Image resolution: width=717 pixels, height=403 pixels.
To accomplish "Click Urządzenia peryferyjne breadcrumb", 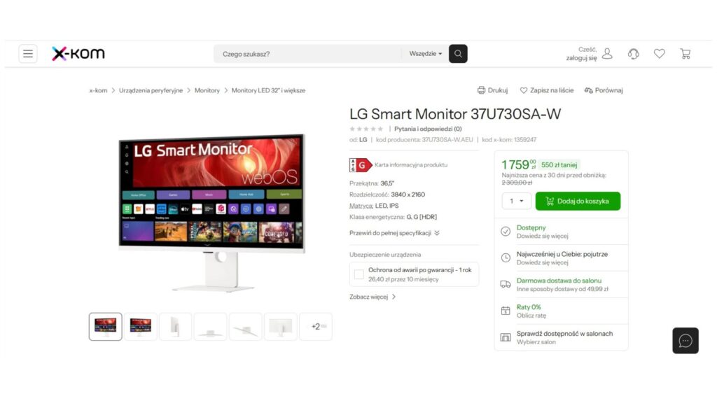I will 151,90.
